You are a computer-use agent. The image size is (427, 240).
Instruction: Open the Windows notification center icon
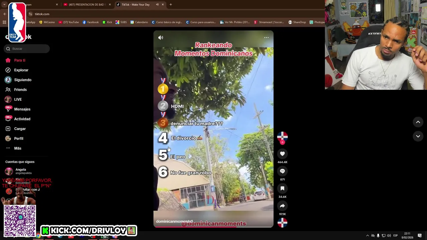tap(420, 236)
